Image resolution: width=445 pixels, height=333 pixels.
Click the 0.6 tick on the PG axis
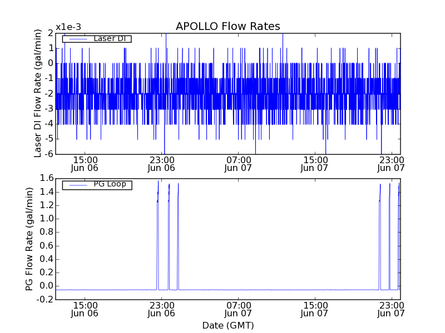coord(47,245)
